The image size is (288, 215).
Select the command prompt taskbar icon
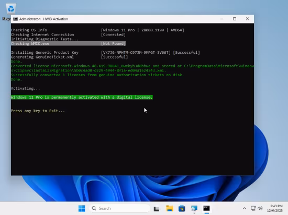tap(207, 208)
